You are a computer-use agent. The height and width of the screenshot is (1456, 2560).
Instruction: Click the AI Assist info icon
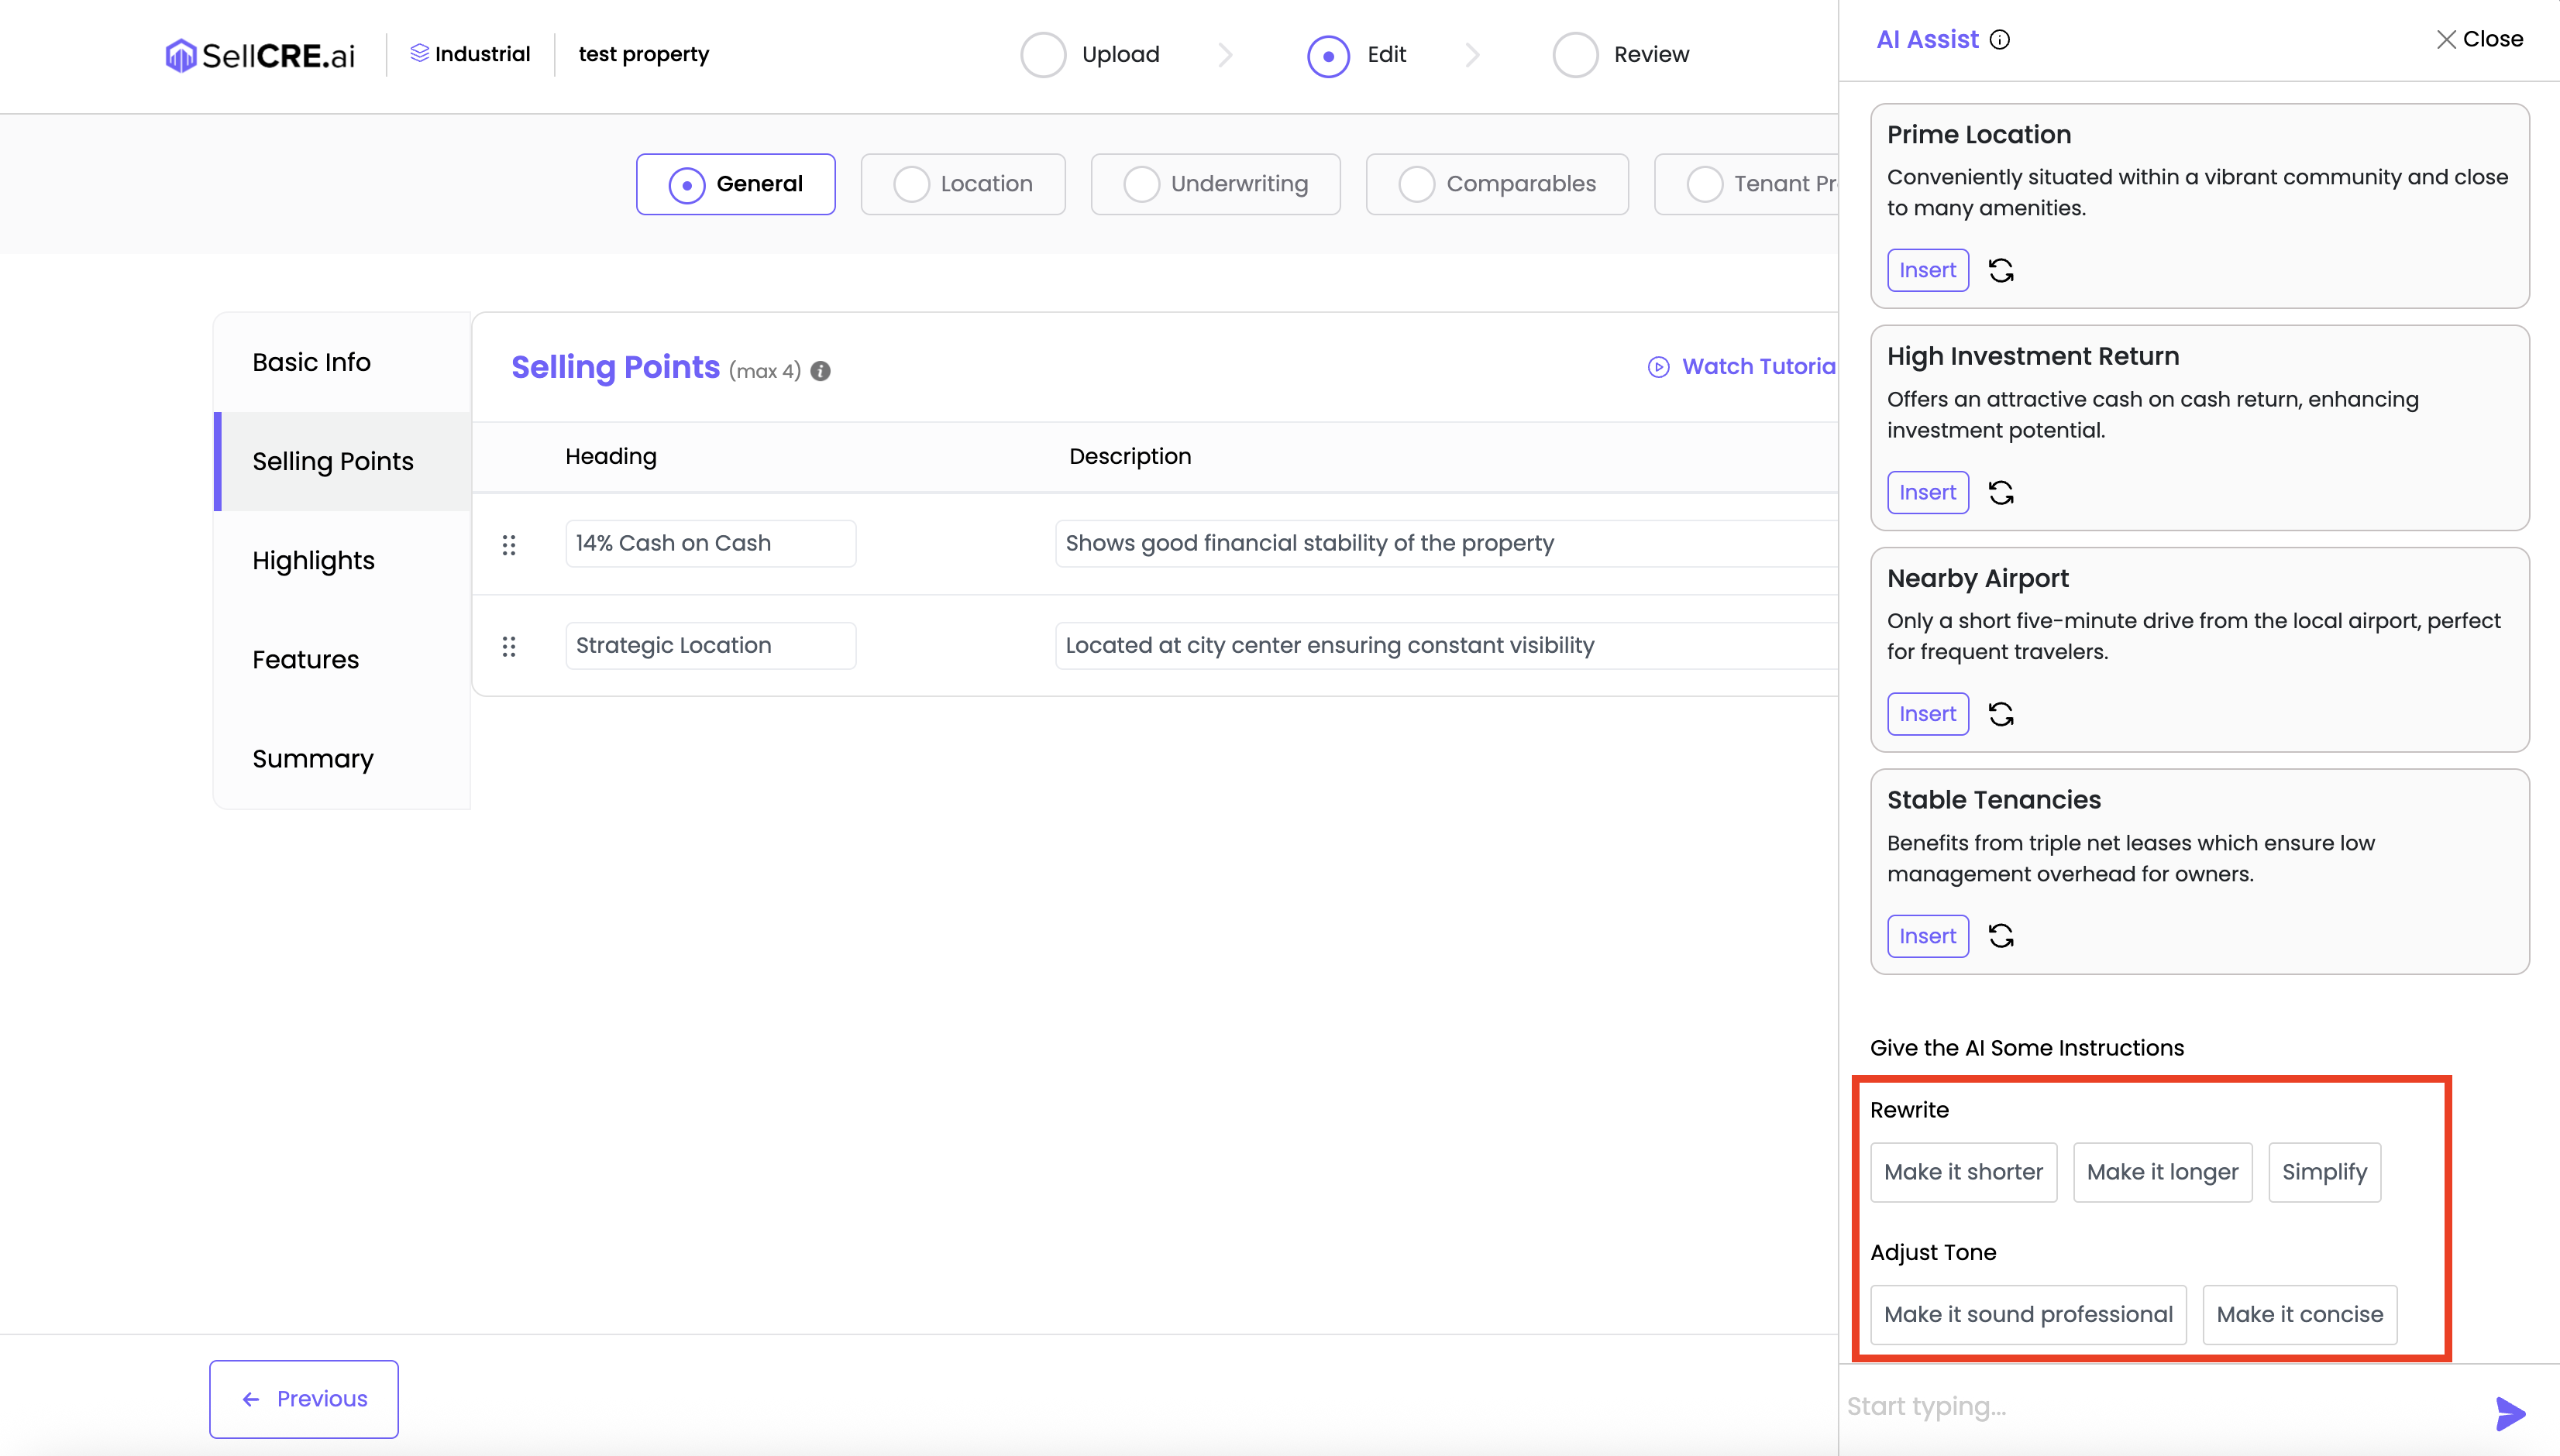pos(2000,40)
